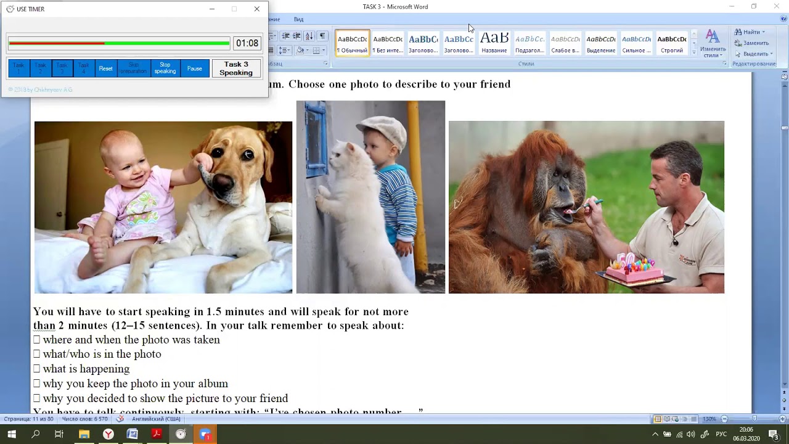Image resolution: width=789 pixels, height=444 pixels.
Task: Open Yandex browser from taskbar
Action: point(108,434)
